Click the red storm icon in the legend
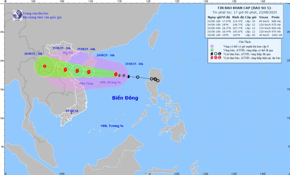The width and height of the screenshot is (290, 175). tap(212, 58)
